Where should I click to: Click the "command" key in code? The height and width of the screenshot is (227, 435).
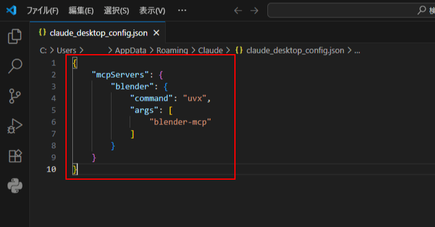[x=151, y=98]
